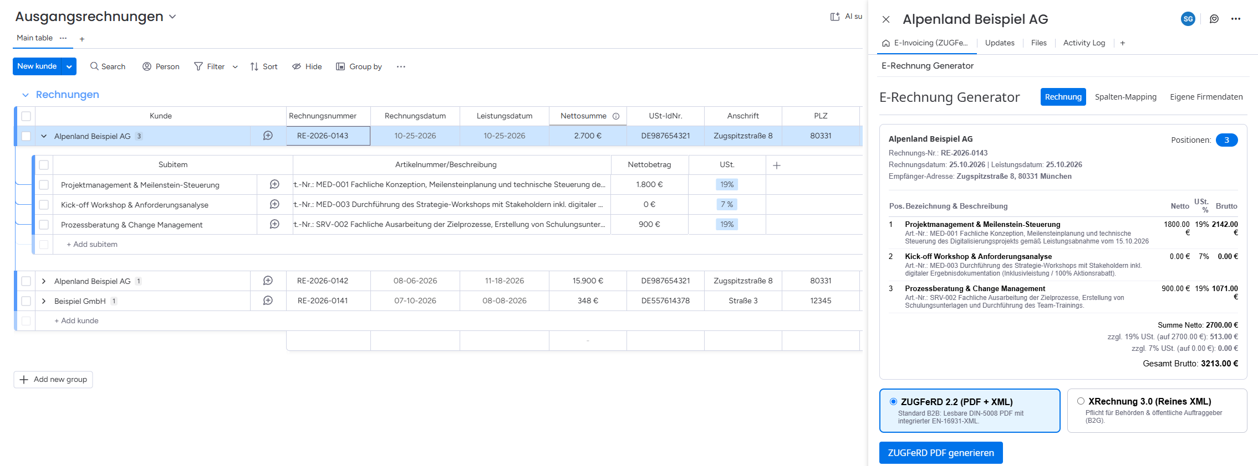Image resolution: width=1258 pixels, height=466 pixels.
Task: Open update bubble for Beispiel GmbH row
Action: click(x=268, y=301)
